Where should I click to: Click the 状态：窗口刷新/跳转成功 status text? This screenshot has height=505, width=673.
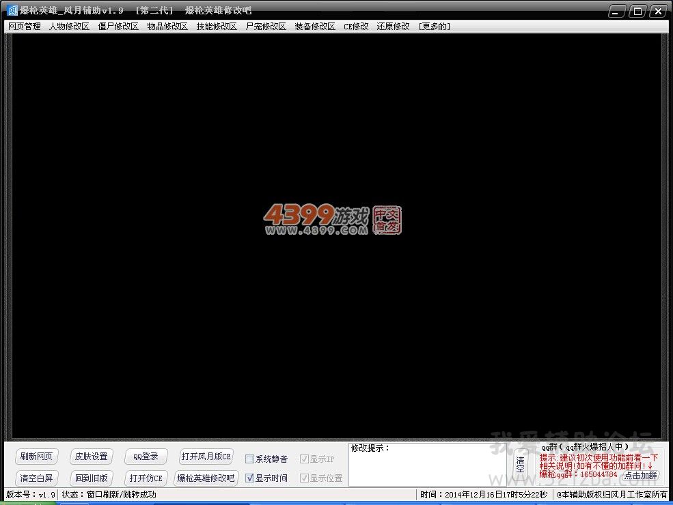tap(109, 495)
